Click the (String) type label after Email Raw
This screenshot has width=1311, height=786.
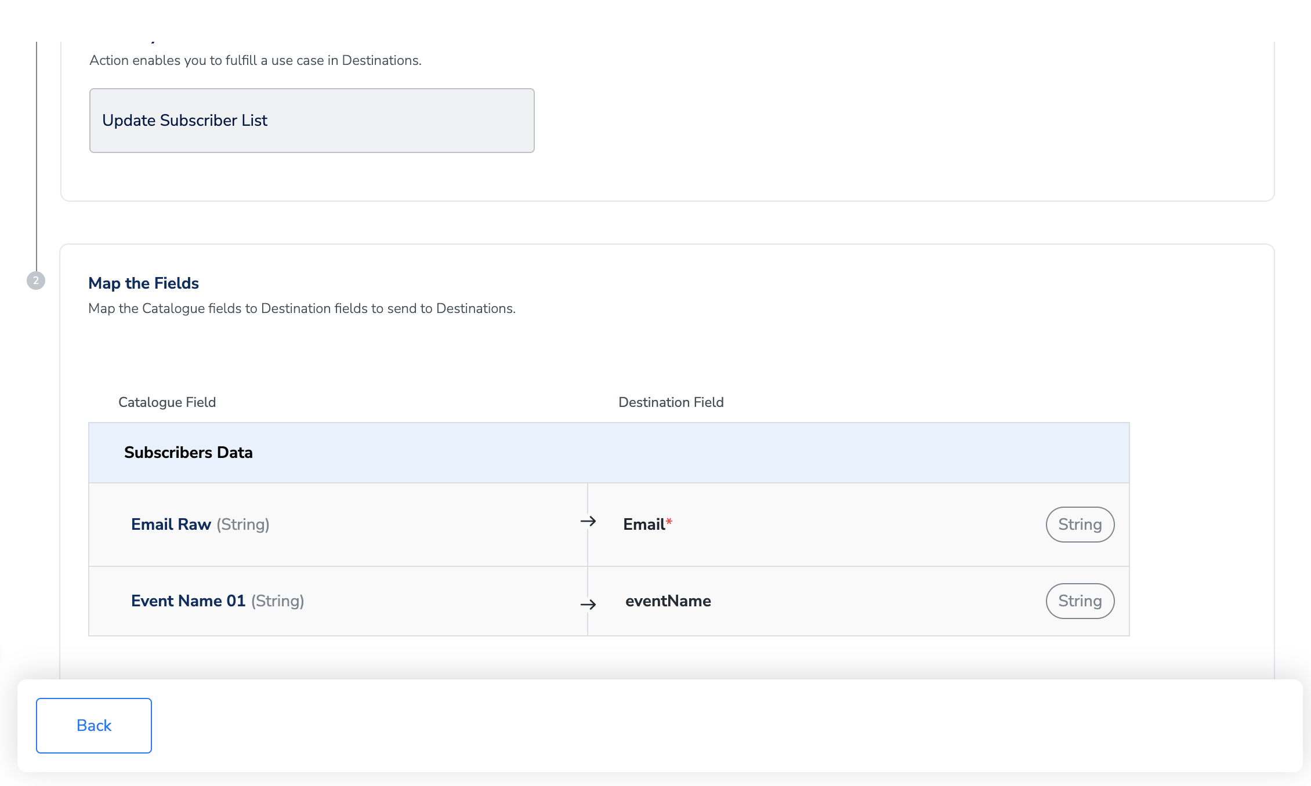point(242,525)
